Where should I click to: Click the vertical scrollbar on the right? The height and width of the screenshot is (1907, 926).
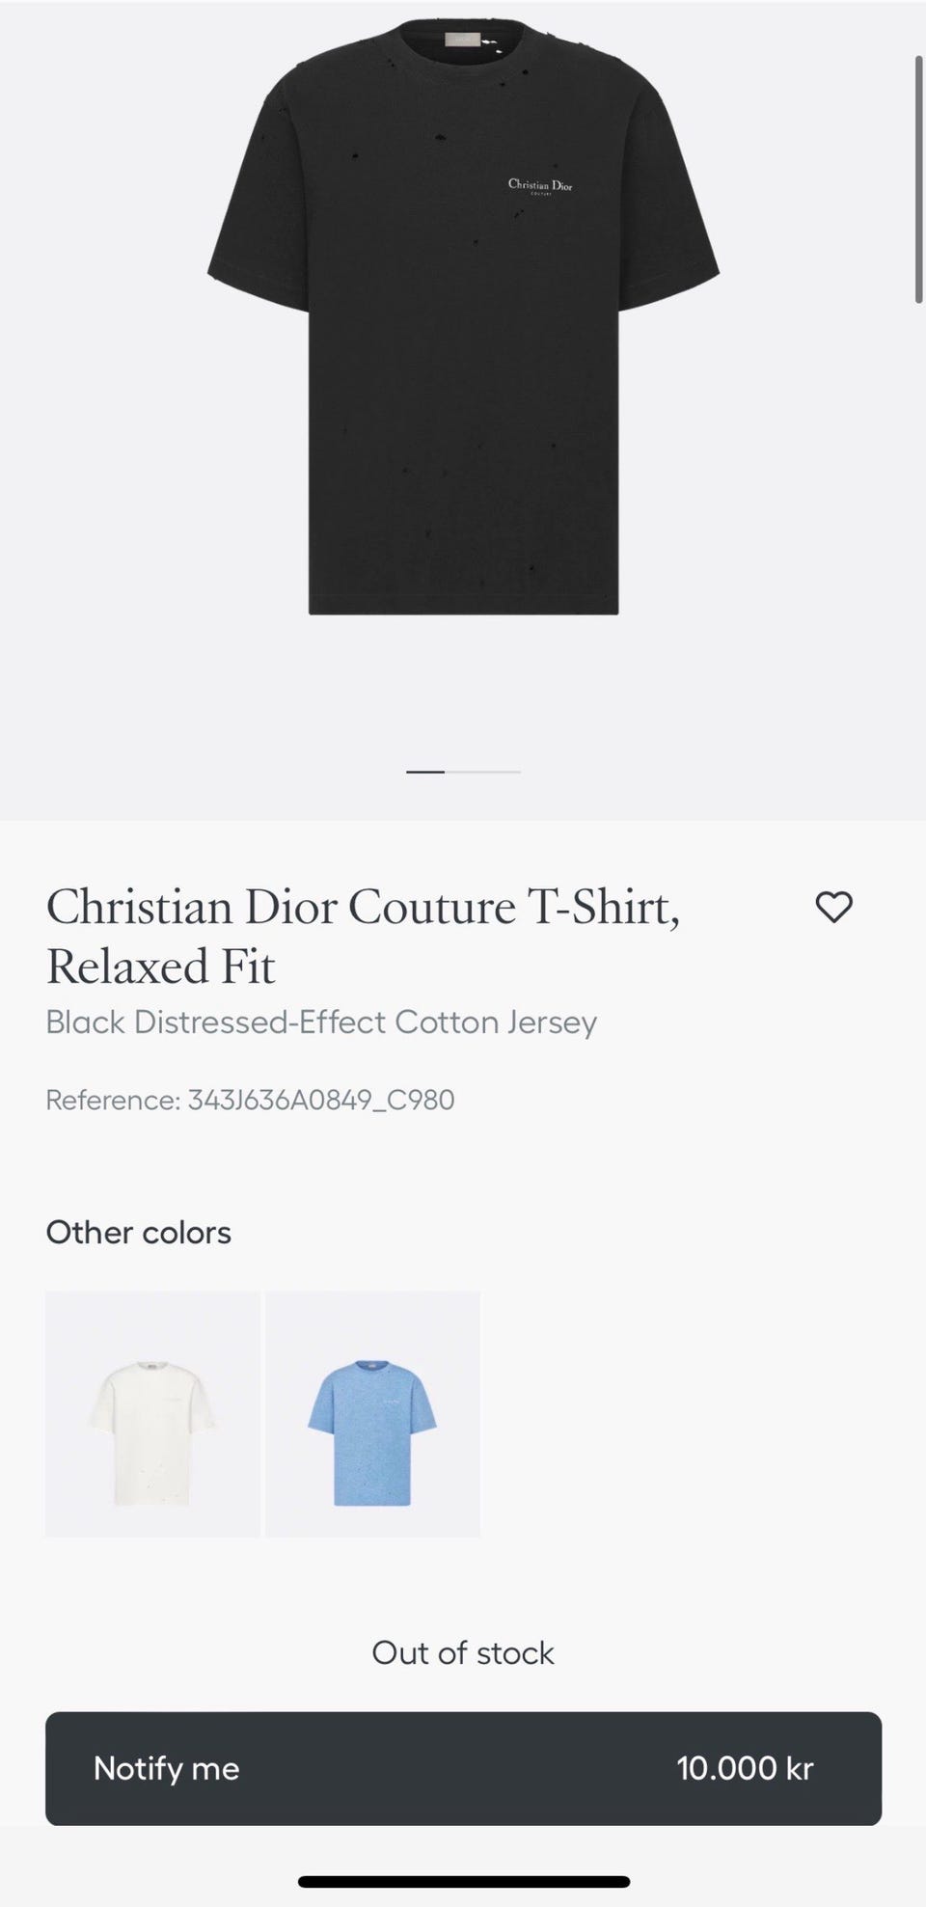(918, 180)
